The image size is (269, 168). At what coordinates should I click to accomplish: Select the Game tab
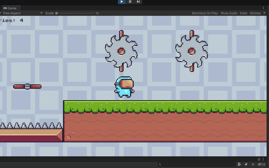[11, 8]
